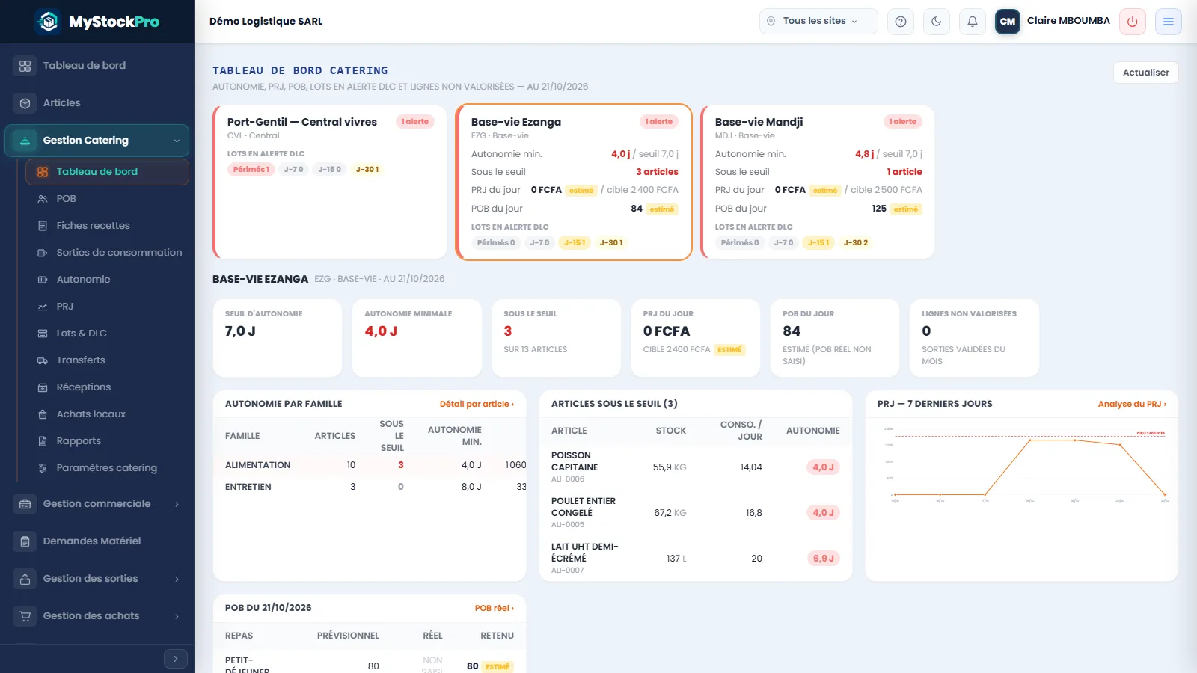Open Fiches recettes submenu item
This screenshot has width=1197, height=673.
(x=107, y=226)
